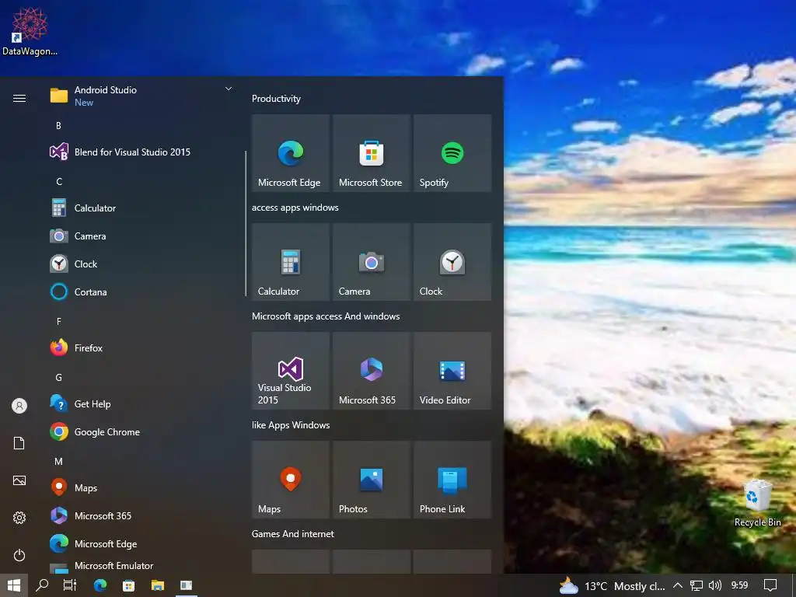Select the "Games And internet" group title
This screenshot has width=796, height=597.
[x=293, y=534]
